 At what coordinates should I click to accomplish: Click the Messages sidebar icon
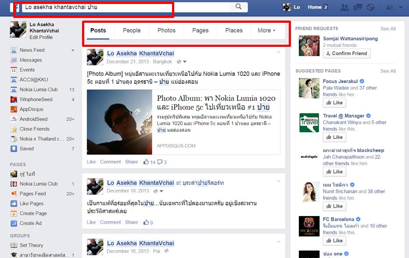[14, 60]
